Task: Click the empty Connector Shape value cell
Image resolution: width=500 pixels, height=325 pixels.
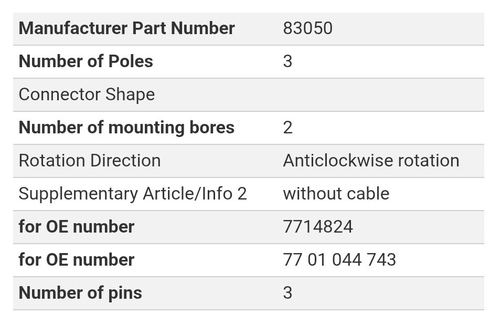Action: tap(382, 95)
